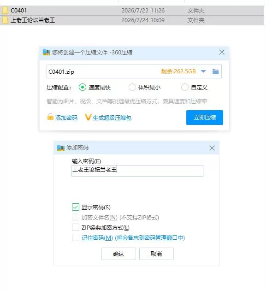This screenshot has width=273, height=290.
Task: Tick the 记住密码 checkbox
Action: click(x=76, y=237)
